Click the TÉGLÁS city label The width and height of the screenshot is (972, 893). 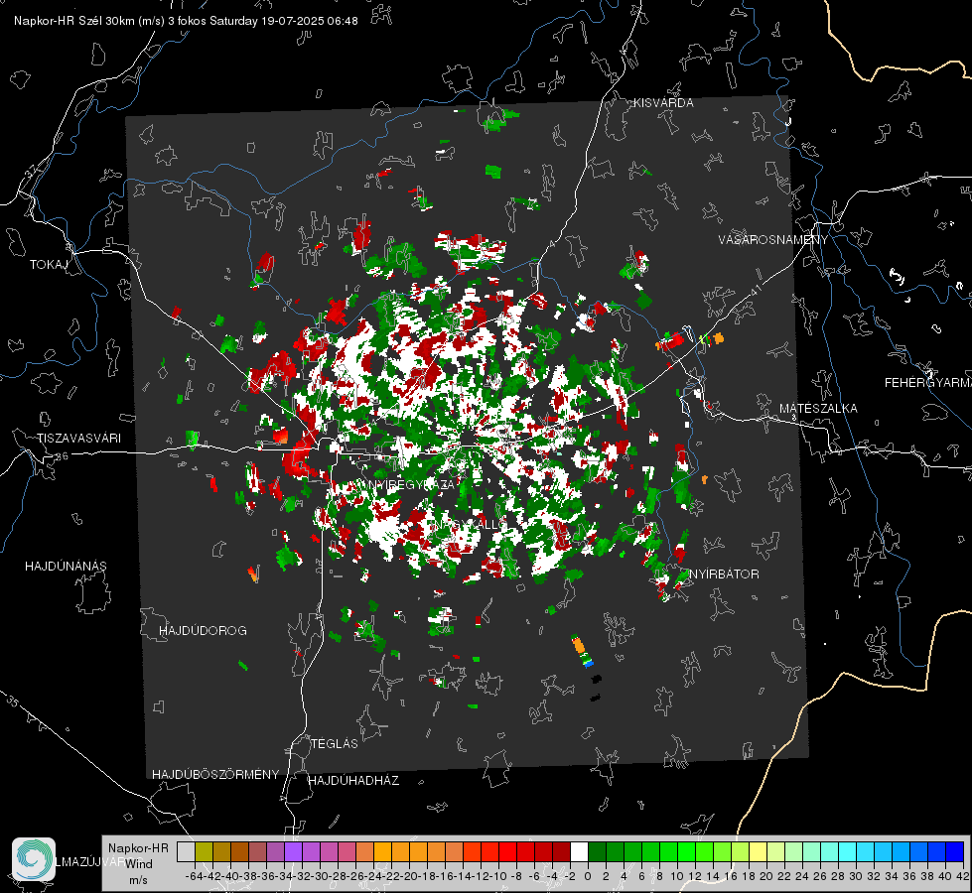335,744
